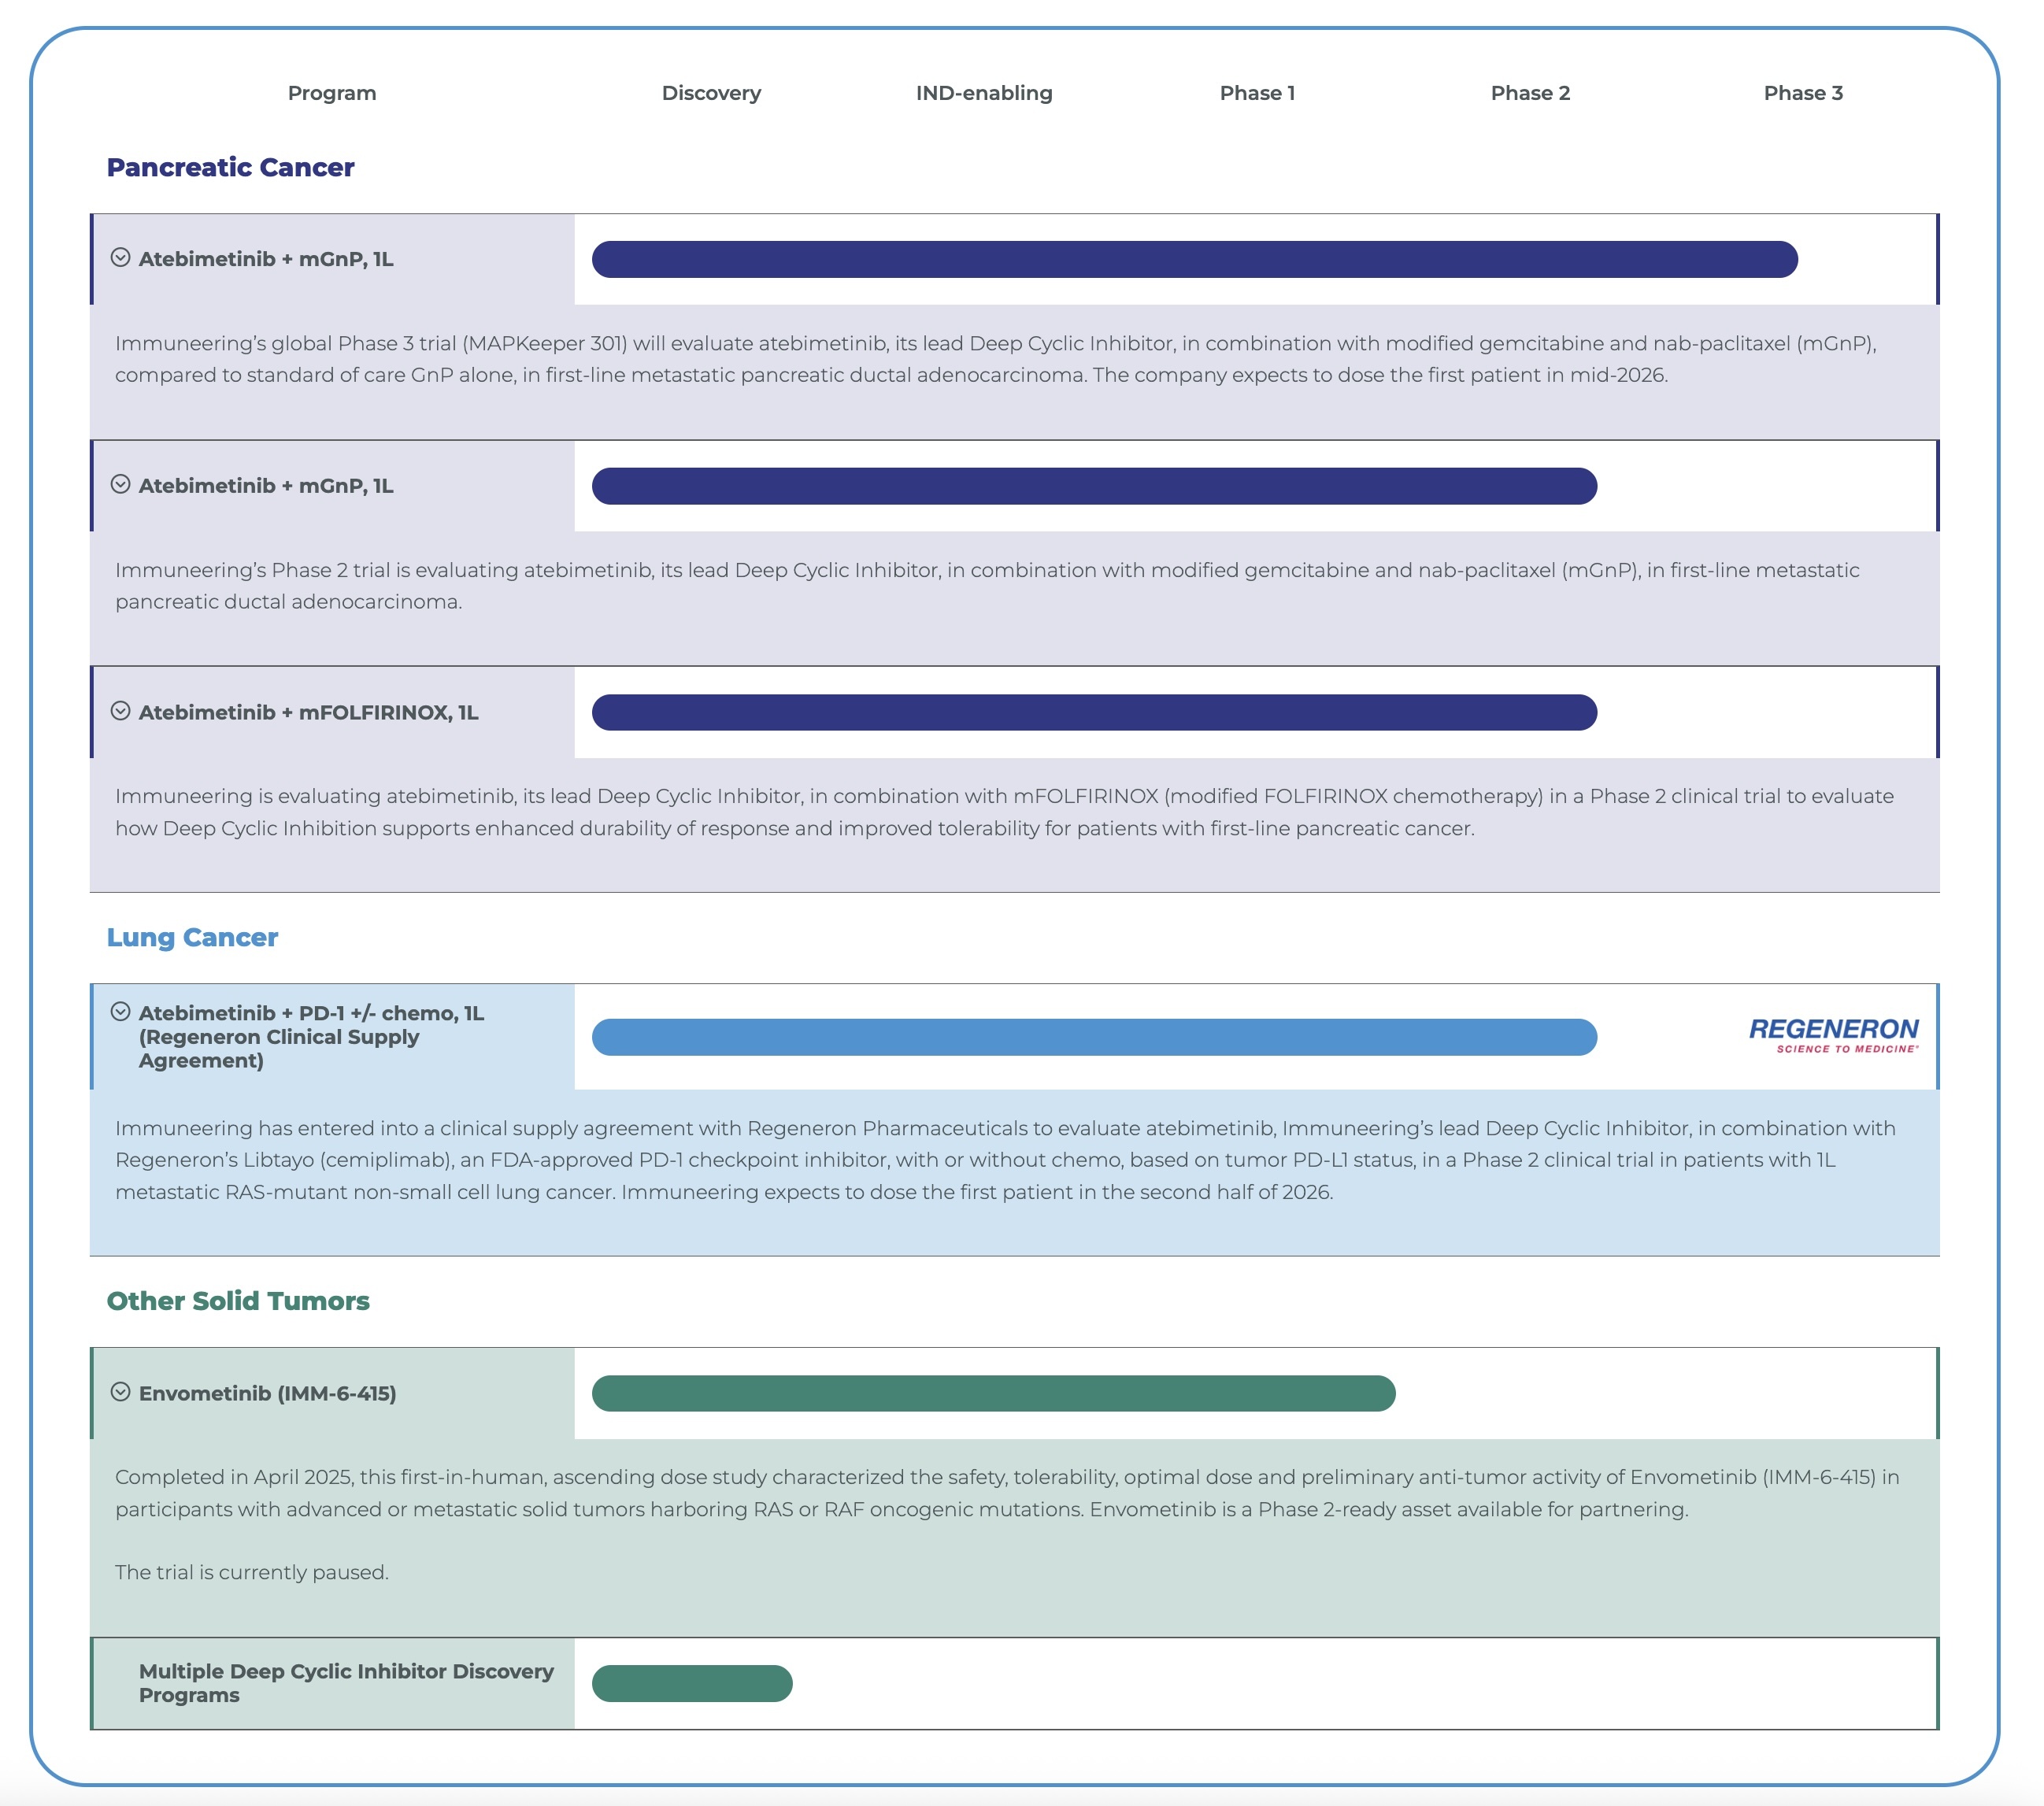Click the Envometinib green progress bar
The image size is (2044, 1806).
tap(993, 1393)
